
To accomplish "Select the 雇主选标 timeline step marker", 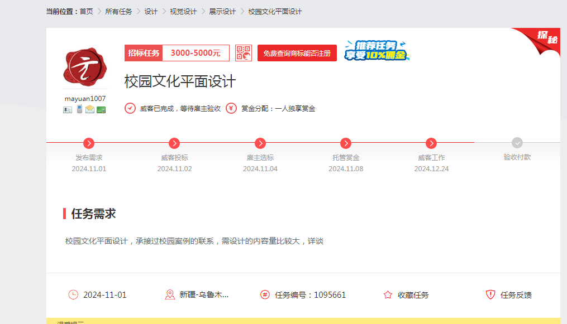I will 260,143.
